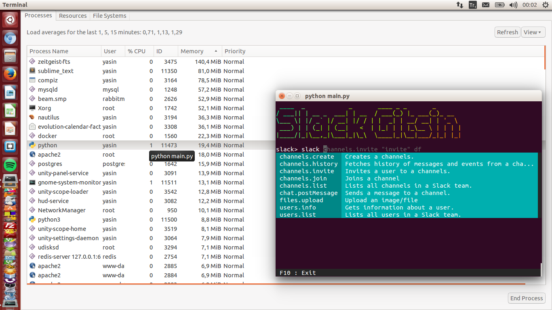
Task: Open the Files manager in the launcher
Action: (x=10, y=56)
